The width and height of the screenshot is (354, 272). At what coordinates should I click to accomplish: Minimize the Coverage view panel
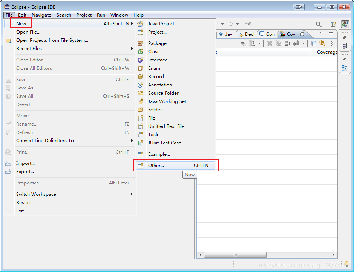click(x=322, y=33)
